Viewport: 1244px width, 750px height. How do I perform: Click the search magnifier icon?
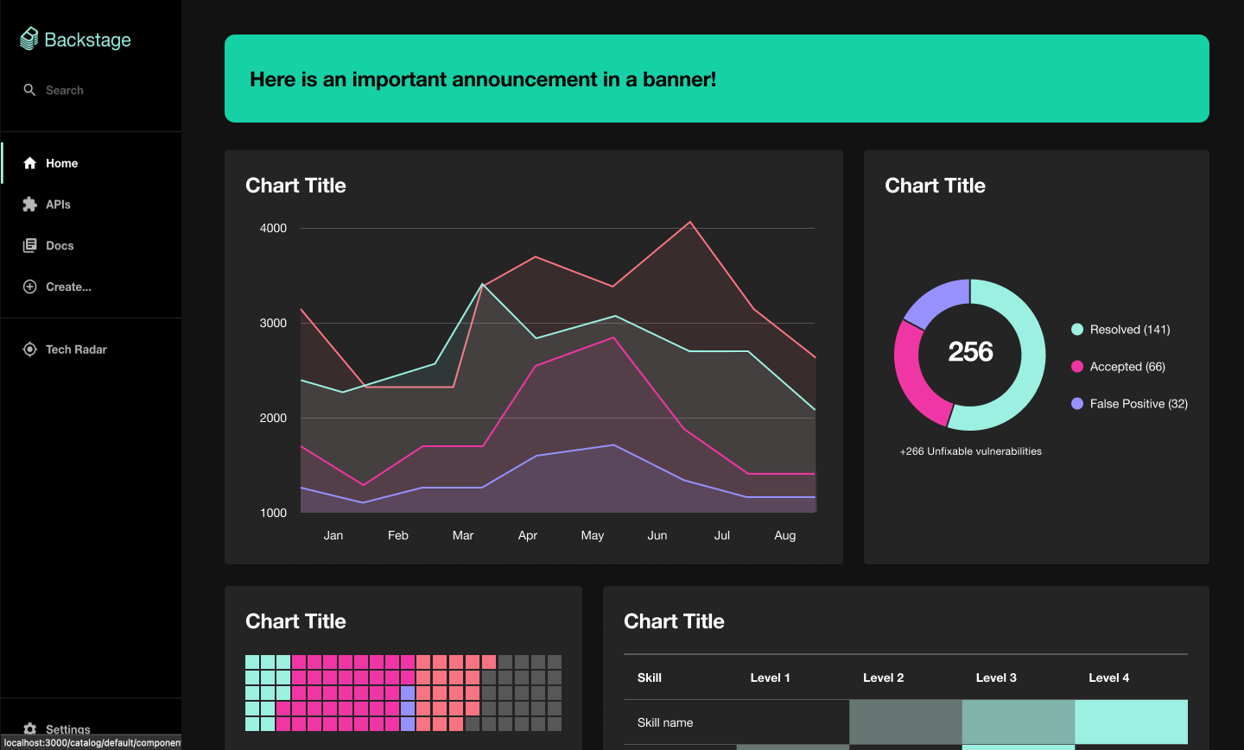point(29,90)
